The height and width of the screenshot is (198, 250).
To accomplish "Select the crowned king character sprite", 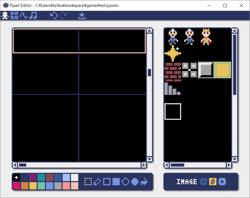I will 206,37.
